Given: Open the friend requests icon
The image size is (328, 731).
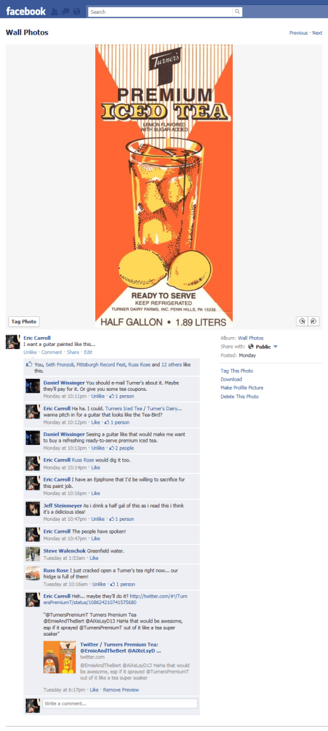Looking at the screenshot, I should (x=56, y=11).
